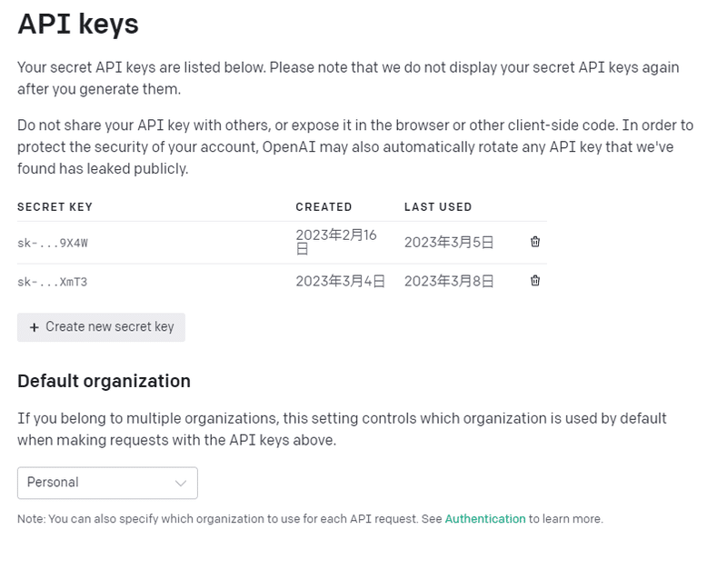Click the 2023年2月16日 created date

[x=335, y=242]
